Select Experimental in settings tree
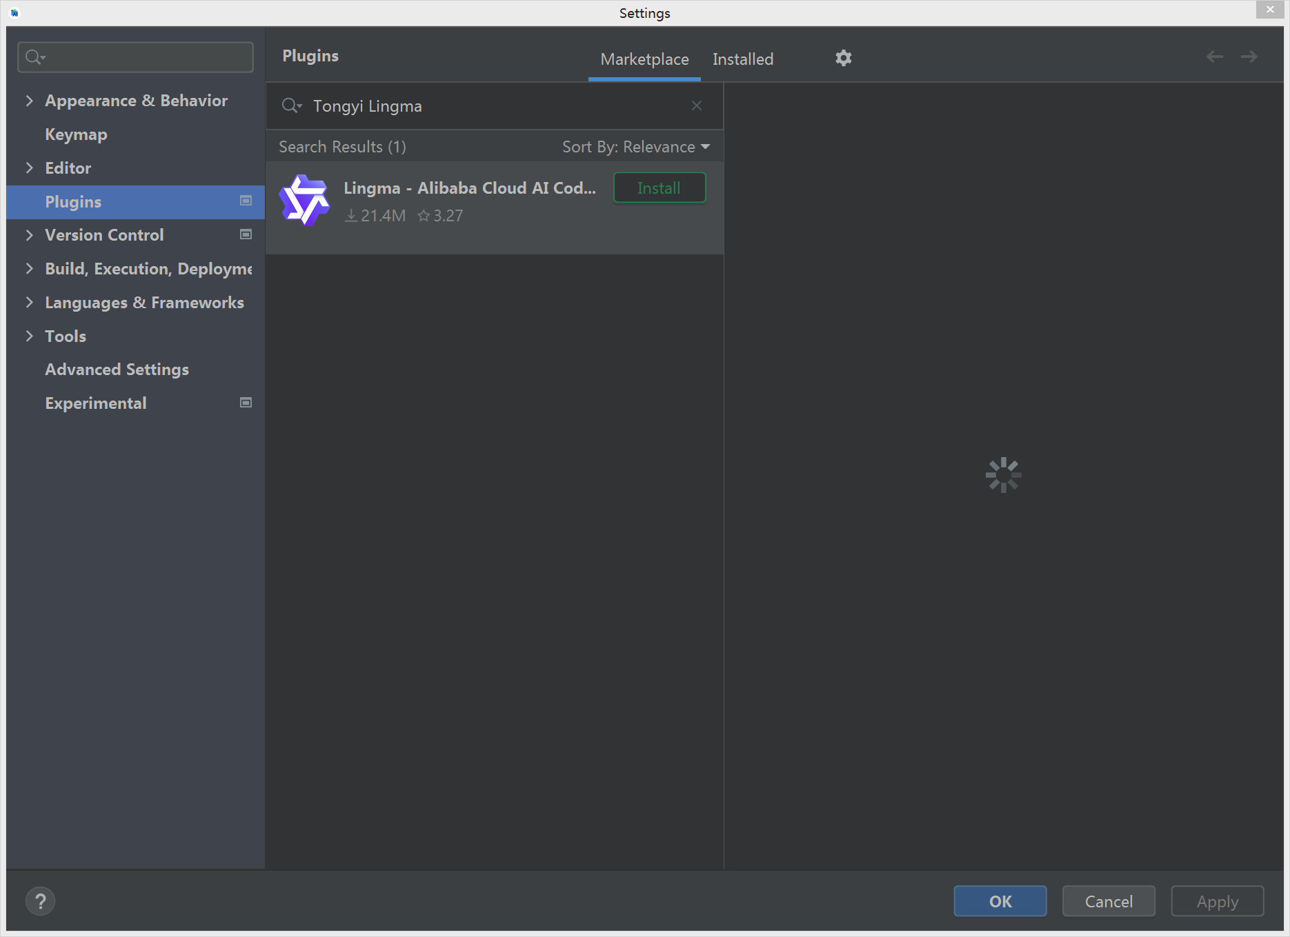1290x937 pixels. point(96,403)
